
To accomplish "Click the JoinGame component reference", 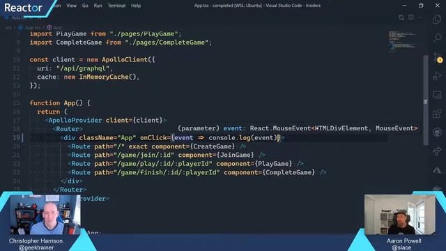I will (236, 155).
